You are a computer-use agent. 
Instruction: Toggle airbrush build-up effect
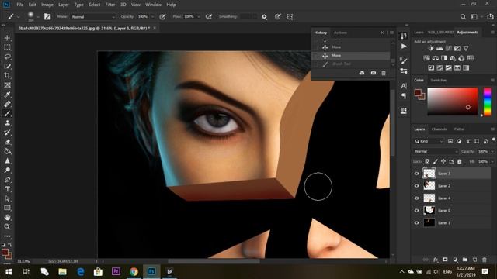coord(209,17)
